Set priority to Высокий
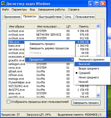 point(92,64)
